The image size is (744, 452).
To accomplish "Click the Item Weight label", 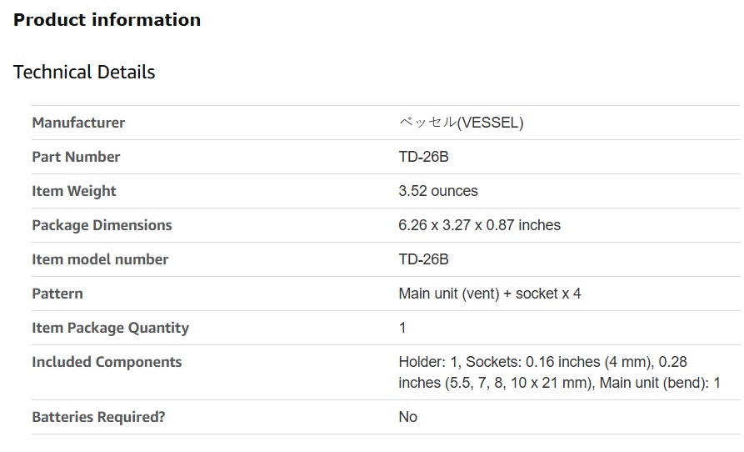I will pyautogui.click(x=73, y=191).
